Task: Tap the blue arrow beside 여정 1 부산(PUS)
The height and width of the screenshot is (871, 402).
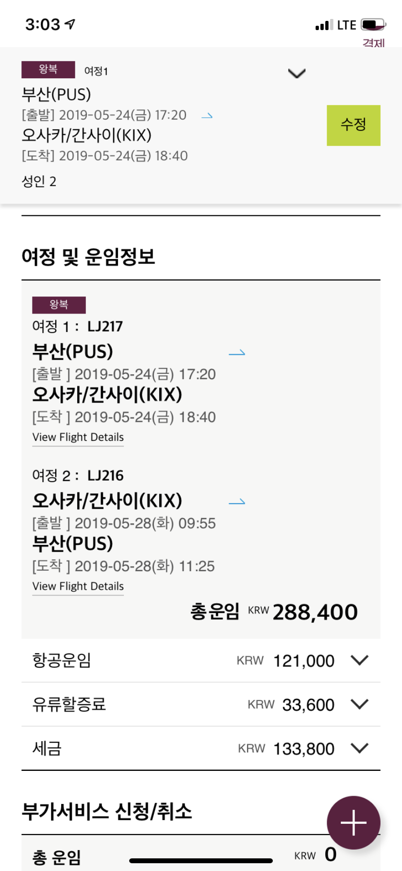Action: [237, 352]
